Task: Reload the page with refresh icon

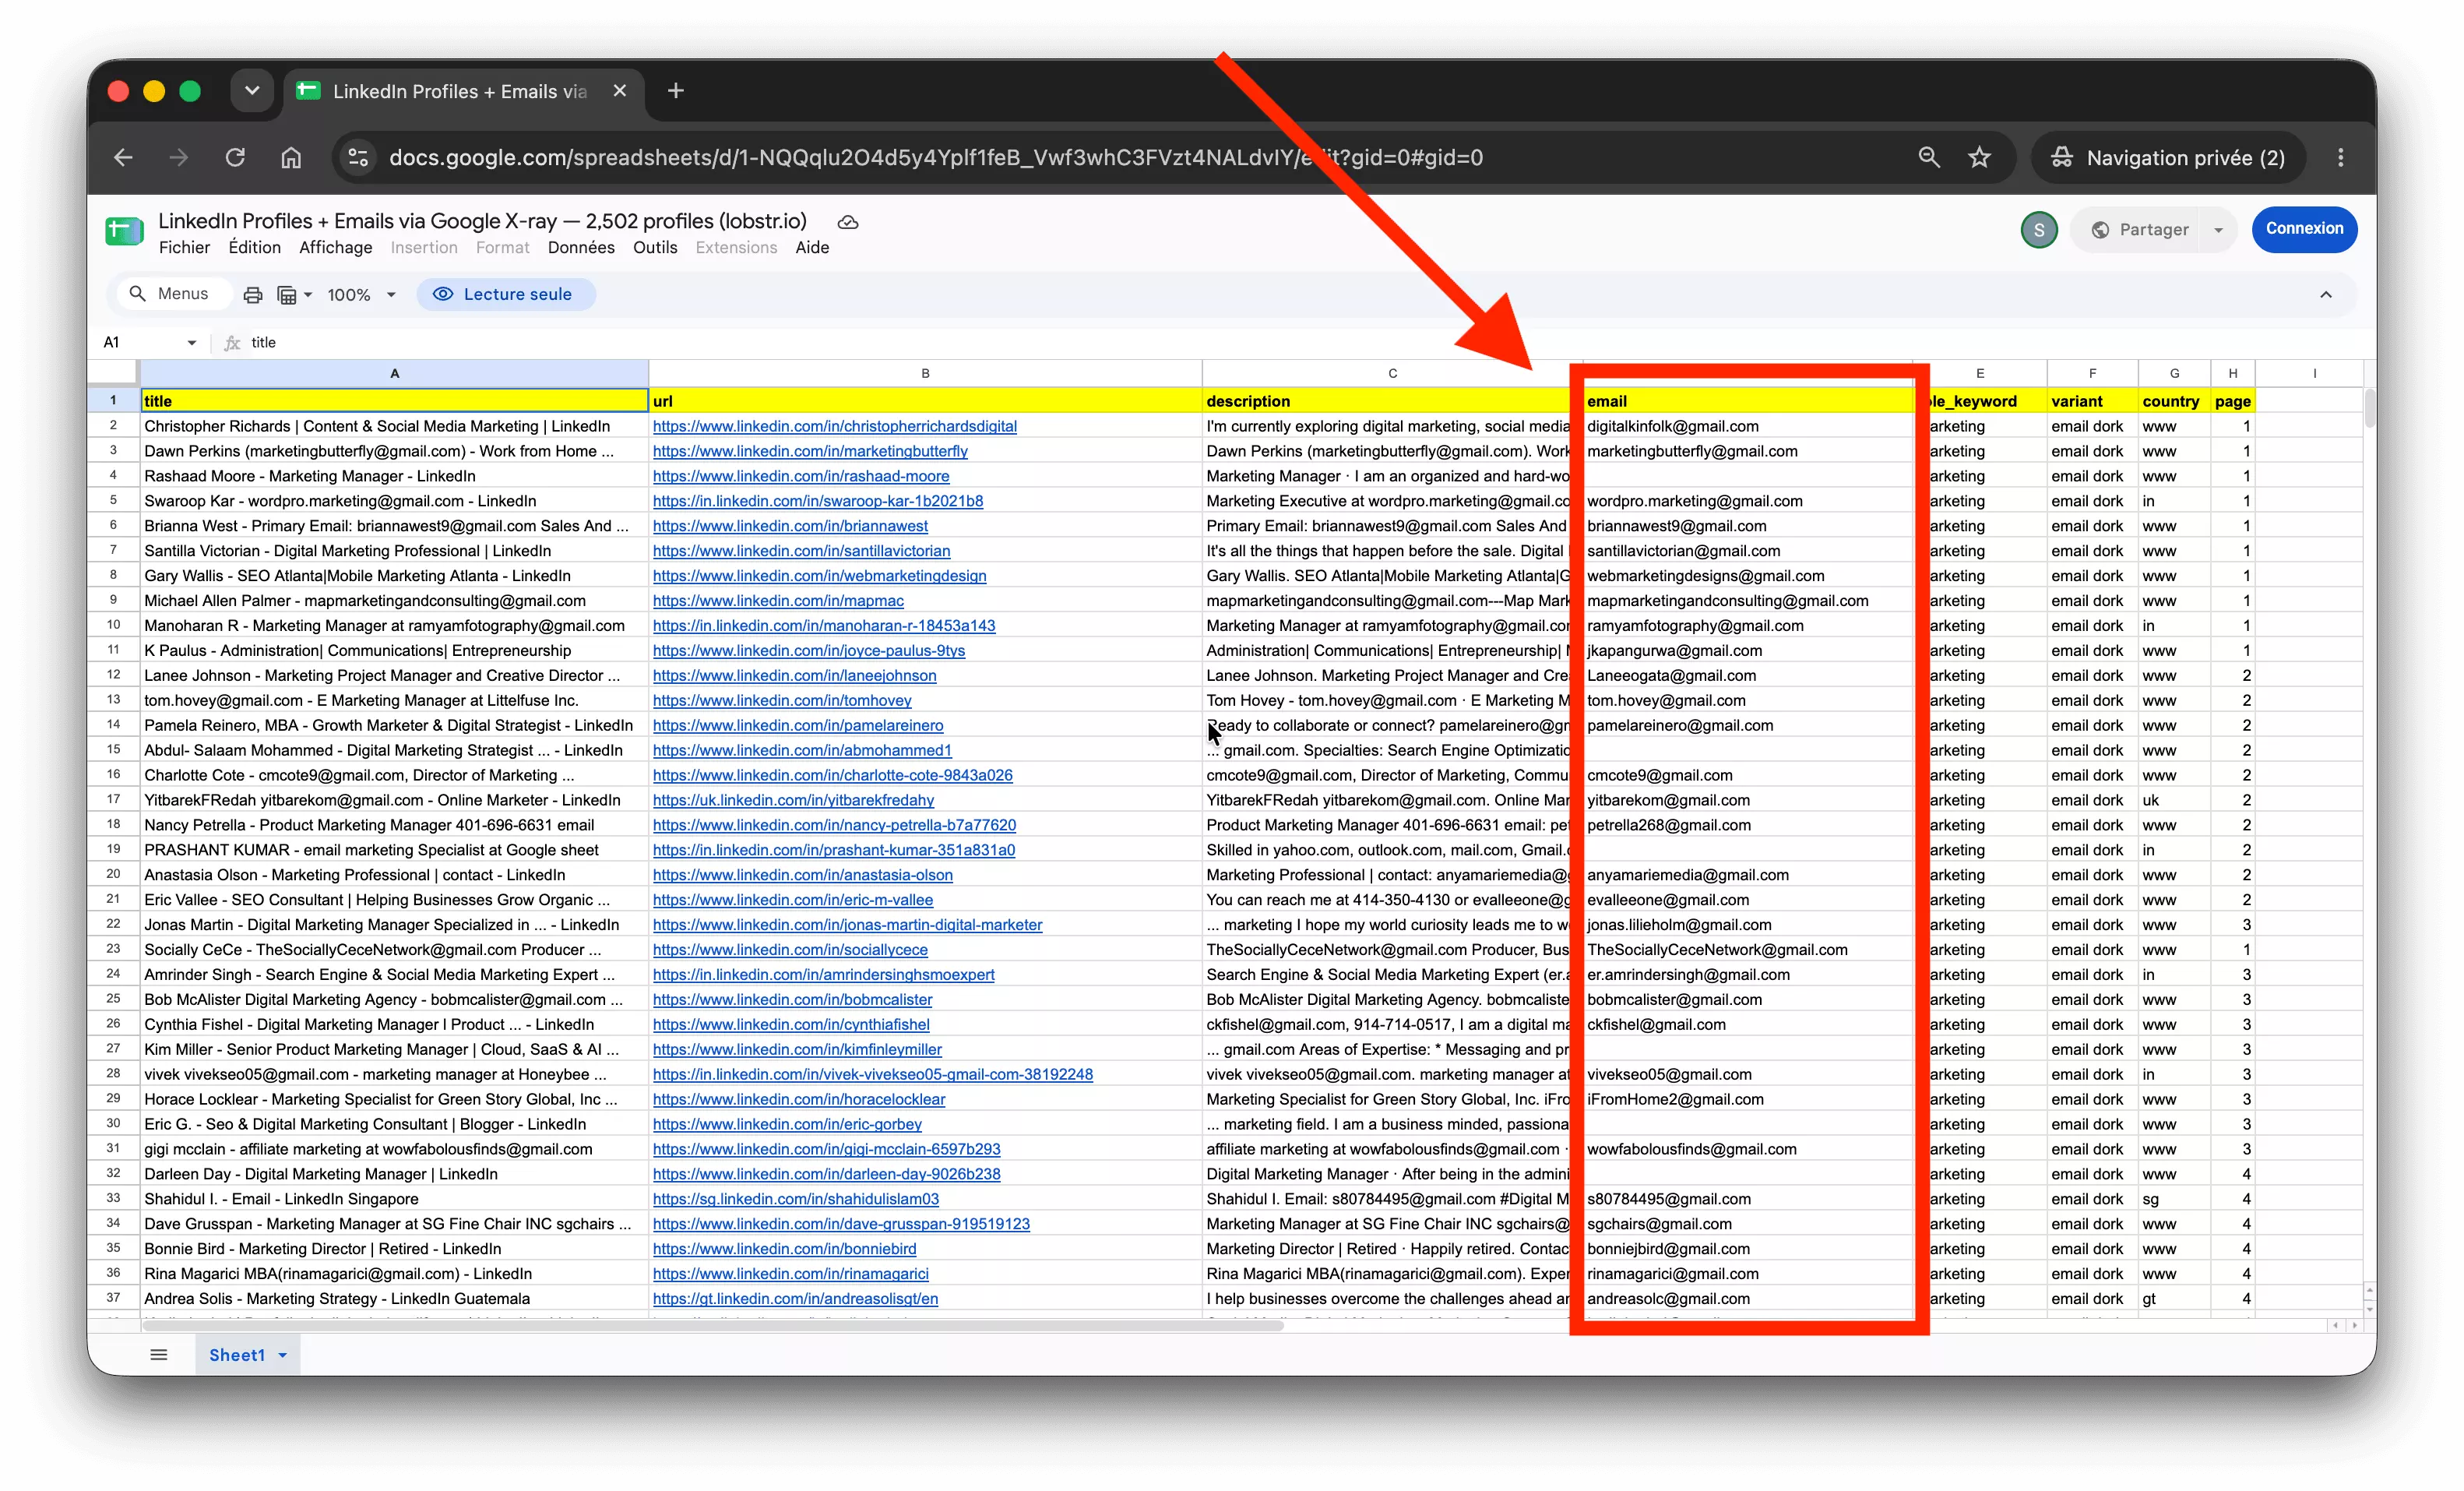Action: pos(235,158)
